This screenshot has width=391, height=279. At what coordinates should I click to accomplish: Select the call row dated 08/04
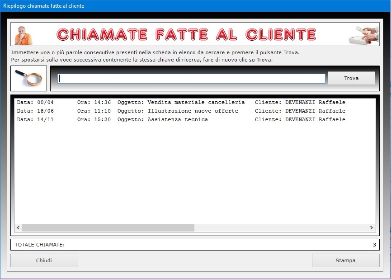pos(195,102)
